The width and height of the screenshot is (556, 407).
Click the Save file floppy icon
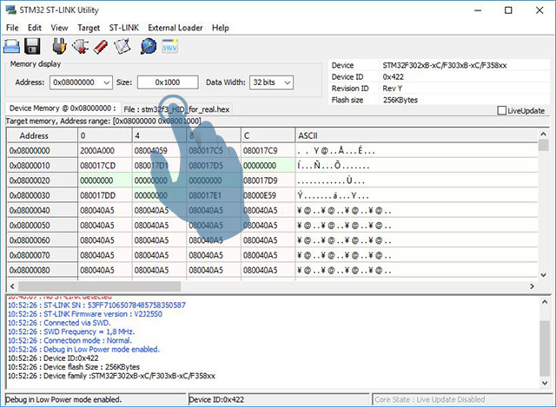tap(32, 46)
